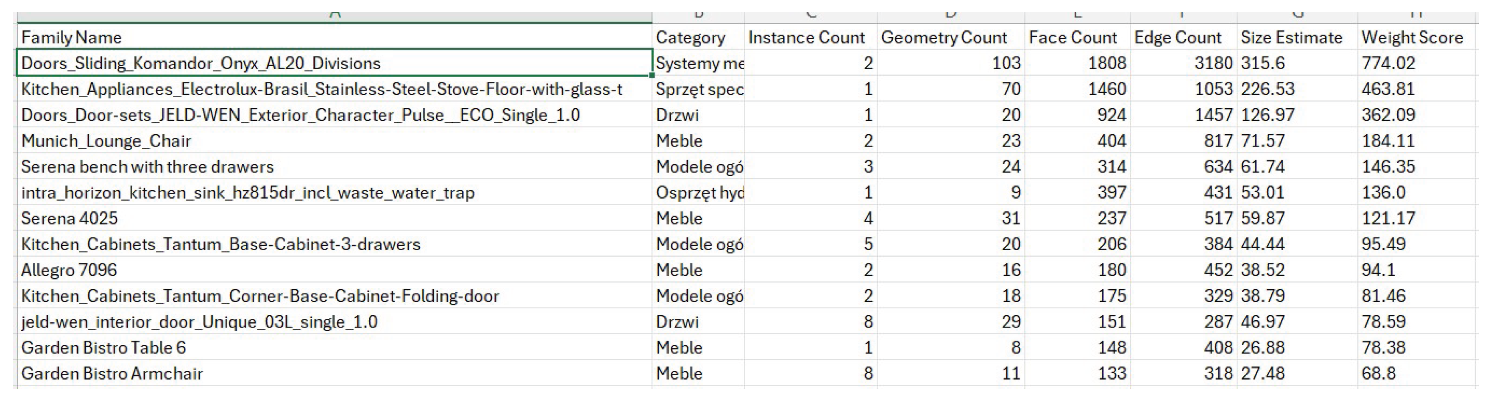
Task: Select the Serena 4025 cell
Action: pyautogui.click(x=69, y=218)
